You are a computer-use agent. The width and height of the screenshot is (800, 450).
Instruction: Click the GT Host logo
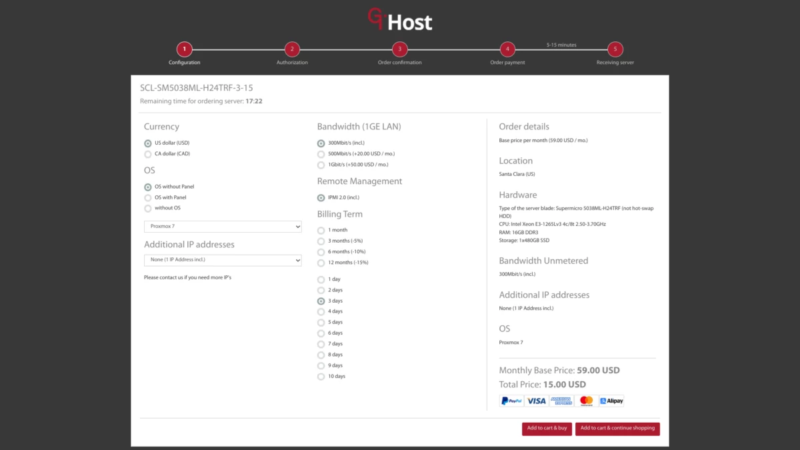pyautogui.click(x=399, y=21)
